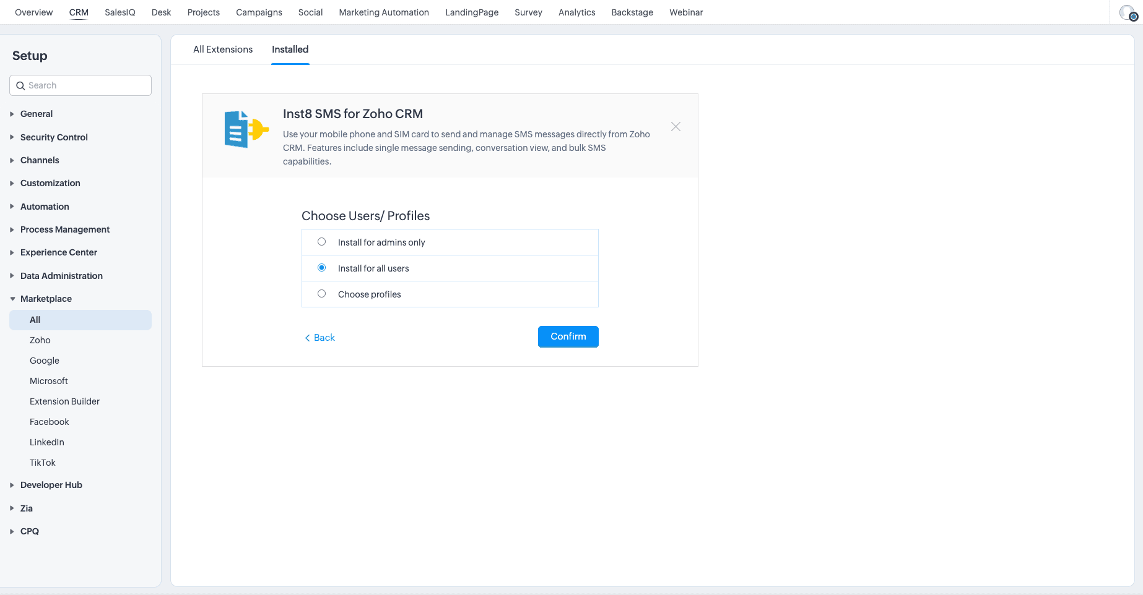1143x595 pixels.
Task: Confirm the extension installation
Action: click(x=568, y=336)
